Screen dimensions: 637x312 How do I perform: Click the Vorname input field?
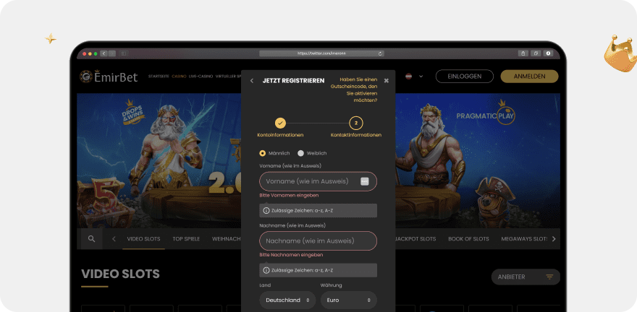(x=318, y=181)
